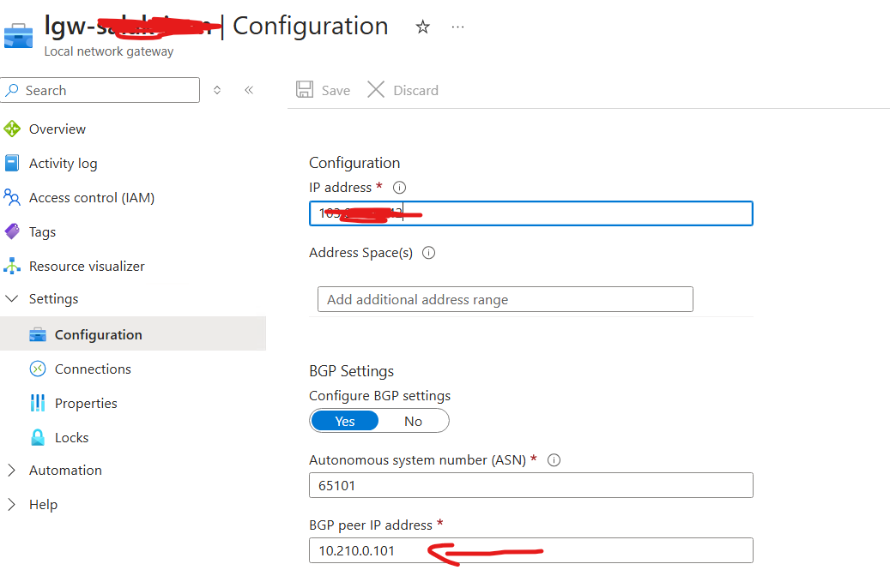Open the Properties page
The image size is (890, 588).
tap(87, 404)
